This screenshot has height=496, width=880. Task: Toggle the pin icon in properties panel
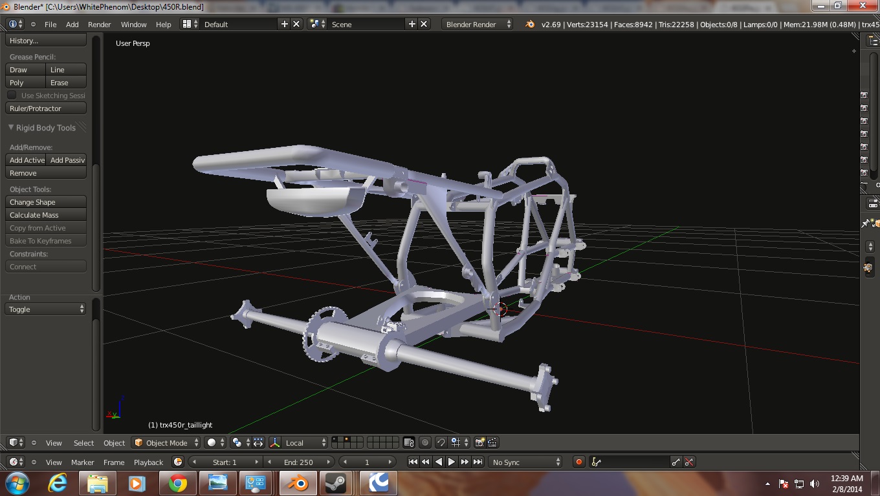point(866,223)
